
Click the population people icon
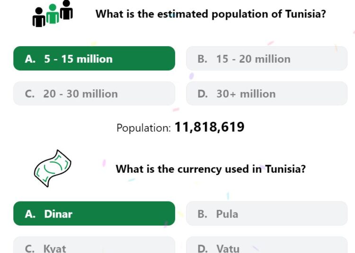(x=53, y=14)
